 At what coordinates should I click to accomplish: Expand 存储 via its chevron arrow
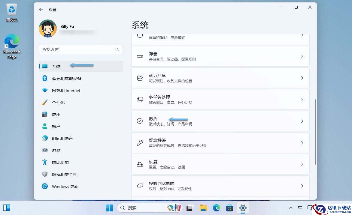click(302, 56)
